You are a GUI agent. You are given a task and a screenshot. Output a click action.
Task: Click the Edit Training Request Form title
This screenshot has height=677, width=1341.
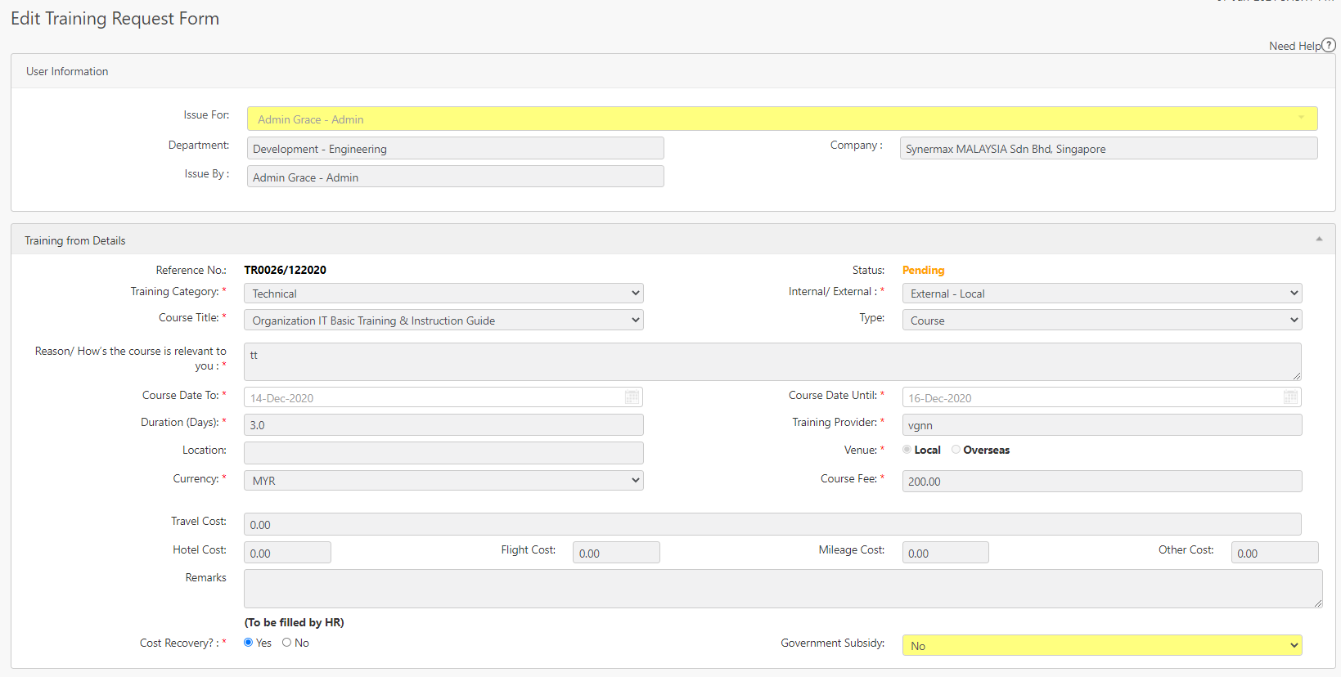[115, 18]
